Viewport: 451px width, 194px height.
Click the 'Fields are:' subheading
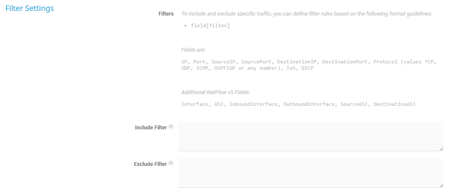click(193, 50)
